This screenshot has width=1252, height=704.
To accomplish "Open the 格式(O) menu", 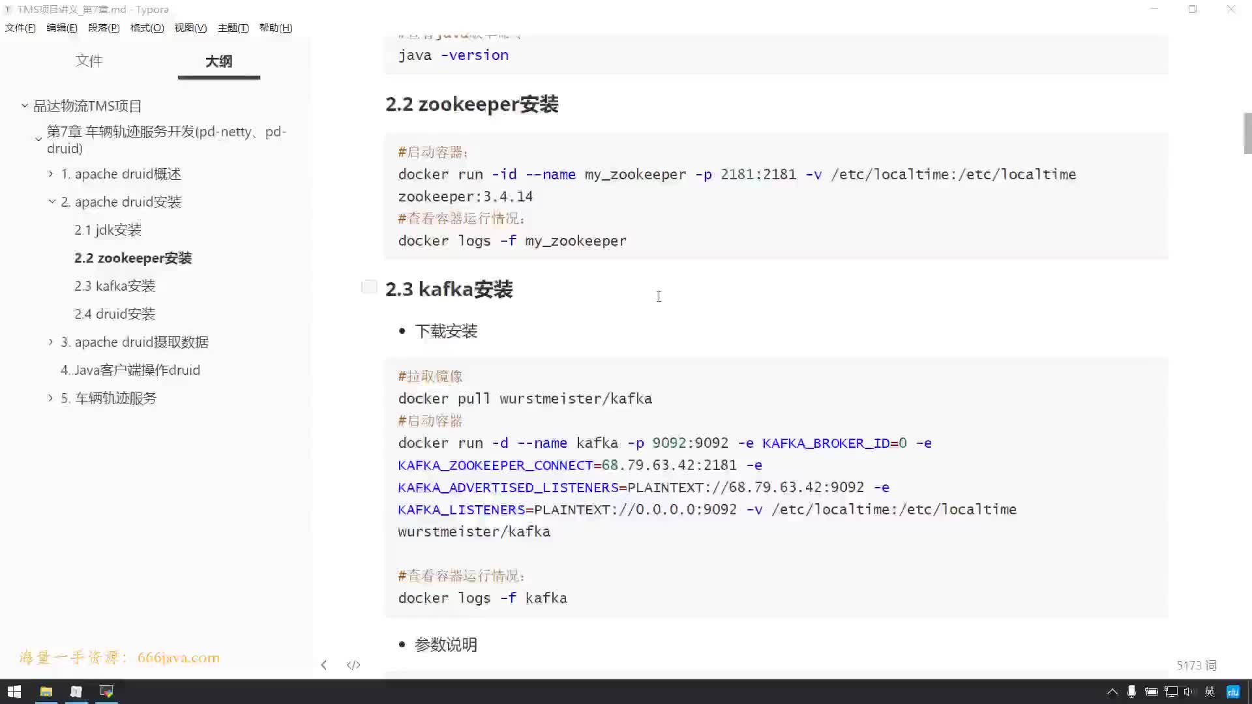I will click(147, 28).
